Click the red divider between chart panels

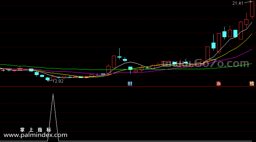[128, 87]
